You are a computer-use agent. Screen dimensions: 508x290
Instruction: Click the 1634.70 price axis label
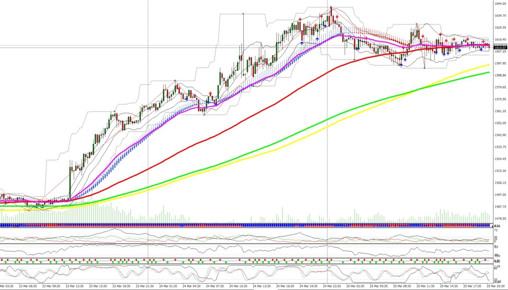point(500,15)
